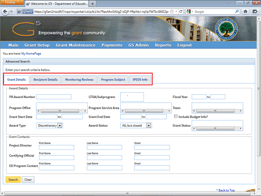This screenshot has width=261, height=196.
Task: Open the G5 Admin menu
Action: tap(139, 45)
